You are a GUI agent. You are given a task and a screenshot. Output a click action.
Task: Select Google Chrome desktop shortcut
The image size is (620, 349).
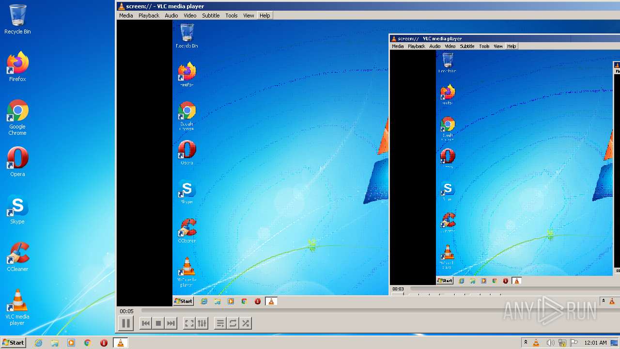17,118
